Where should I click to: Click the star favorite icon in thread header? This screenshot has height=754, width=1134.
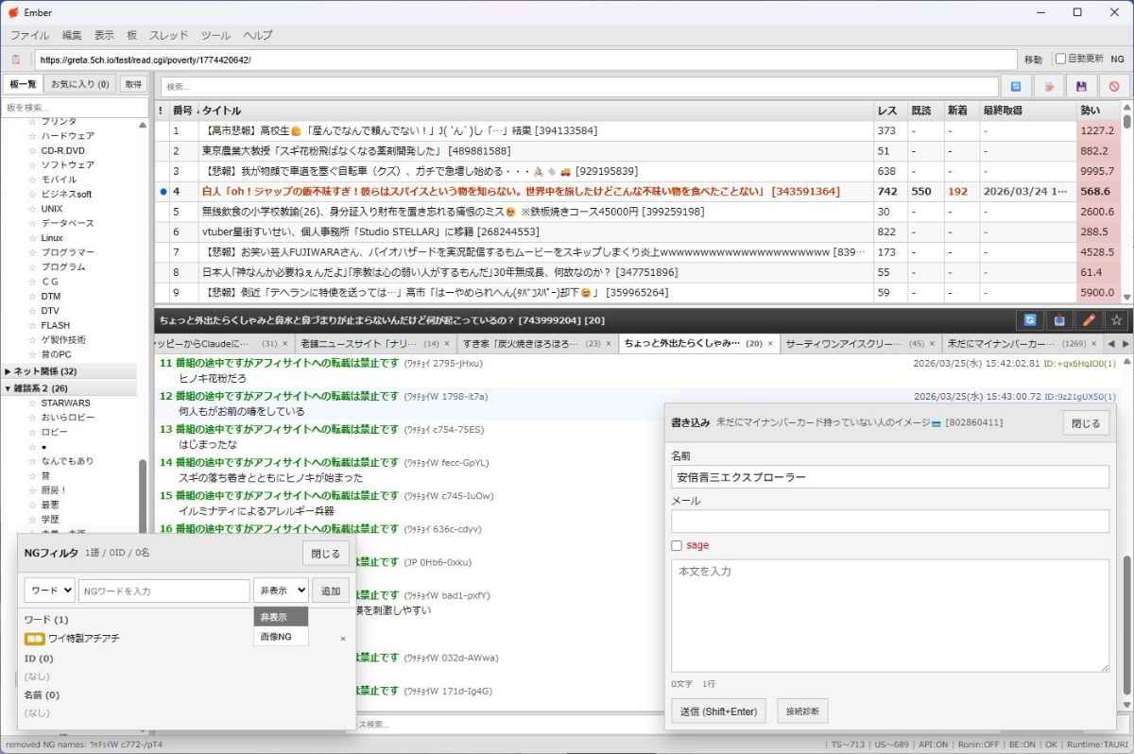[1116, 320]
